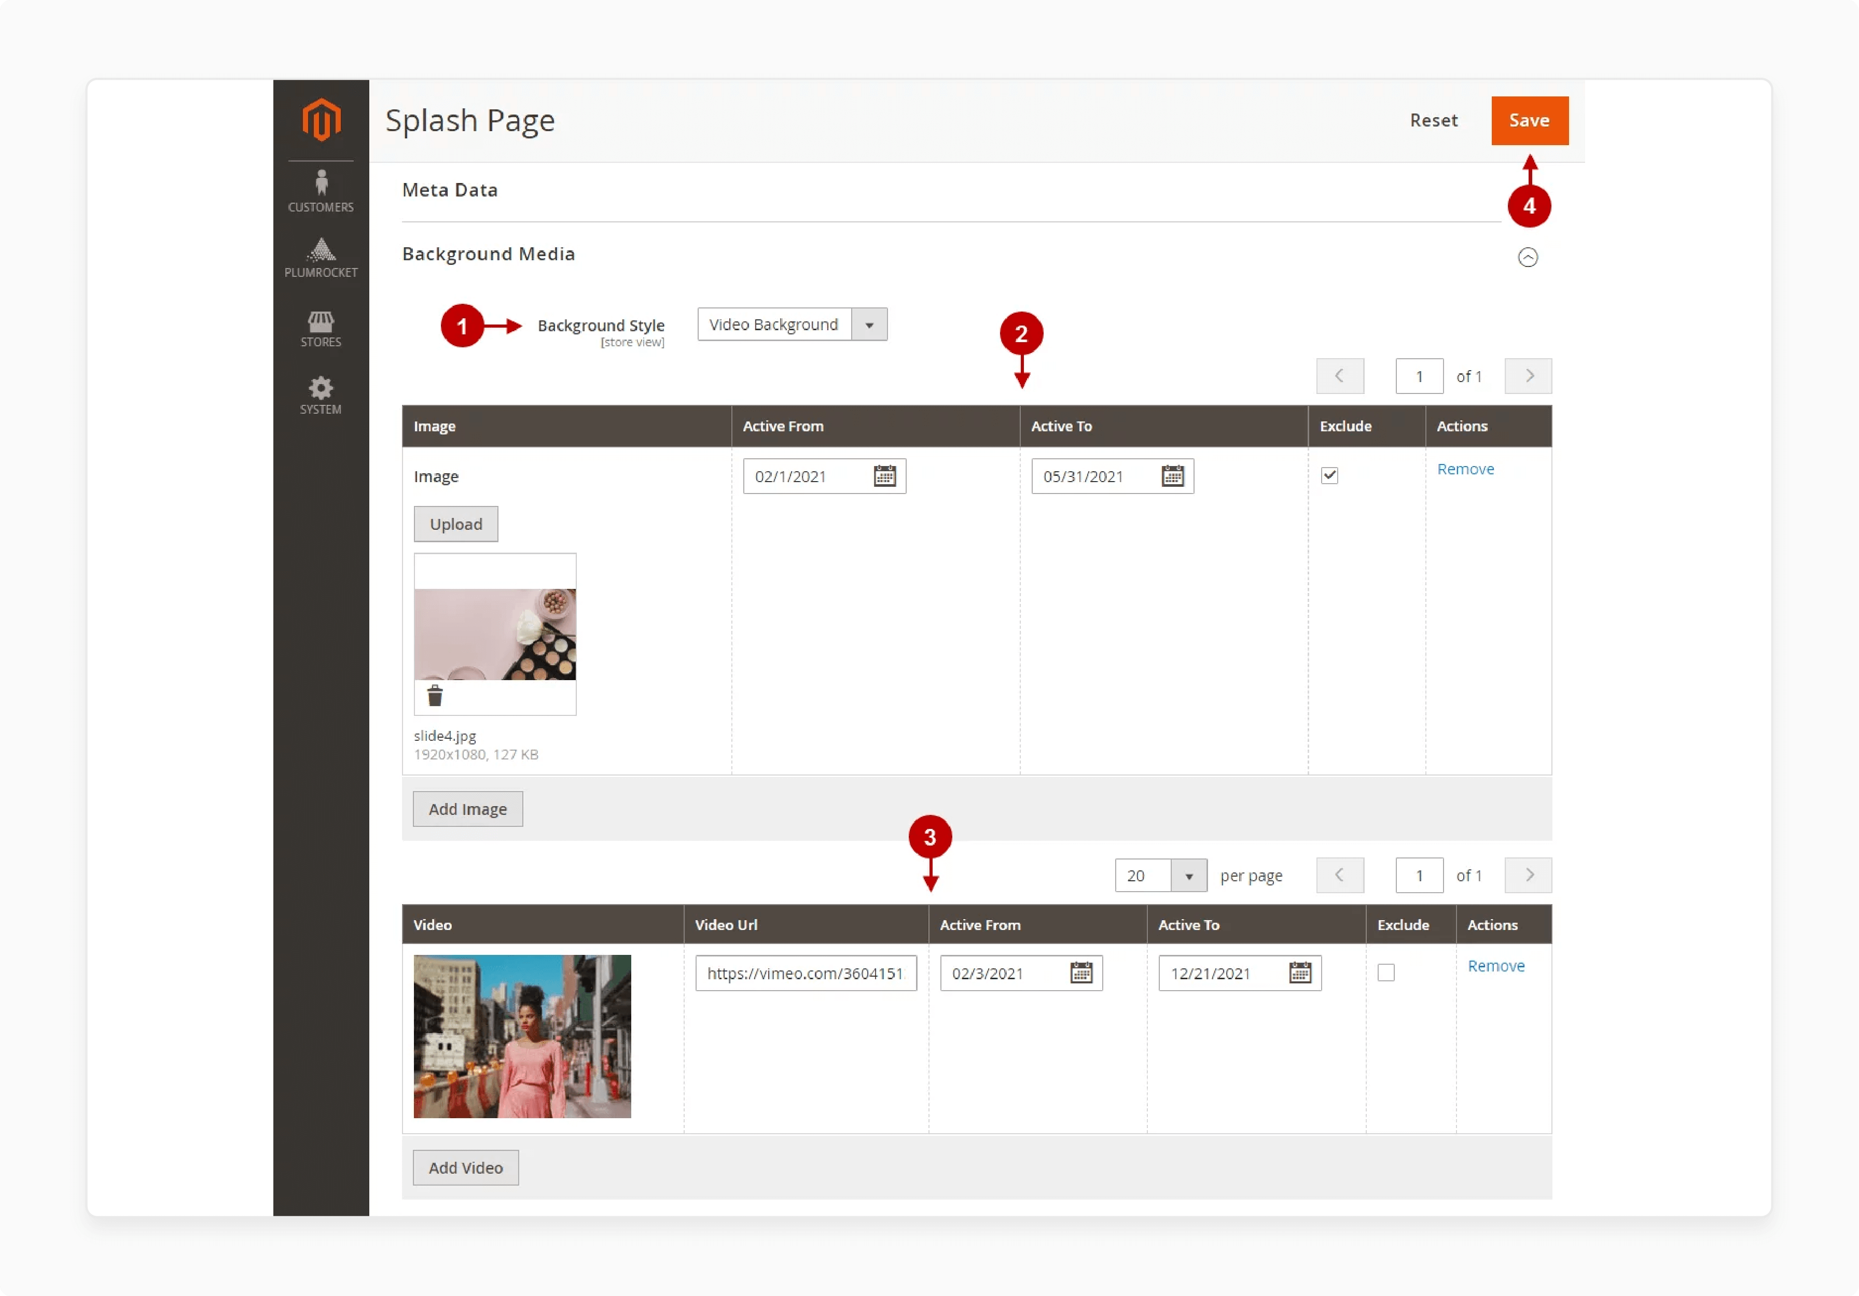Open the System sidebar menu
This screenshot has width=1859, height=1296.
coord(321,396)
